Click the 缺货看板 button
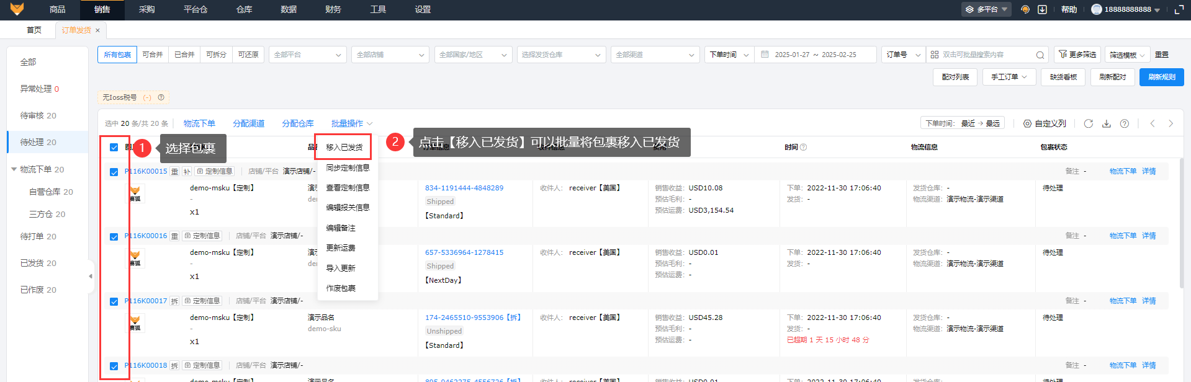Viewport: 1191px width, 382px height. 1063,77
